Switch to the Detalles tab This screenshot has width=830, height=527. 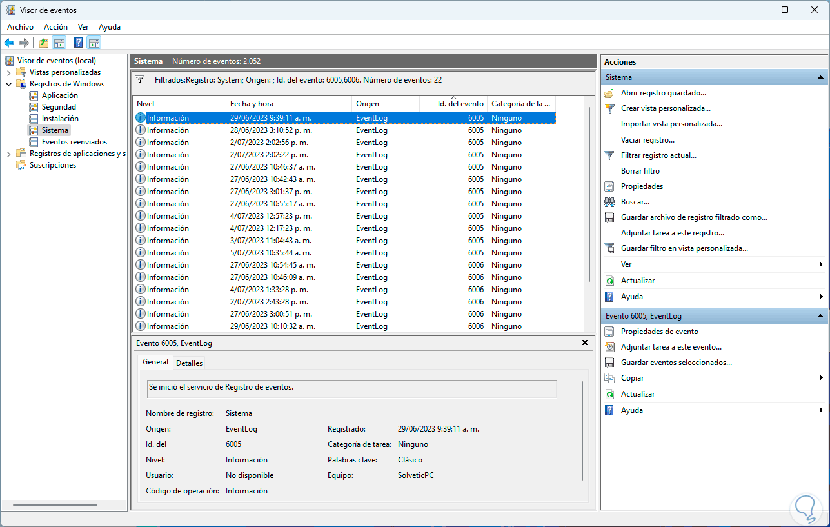tap(189, 363)
